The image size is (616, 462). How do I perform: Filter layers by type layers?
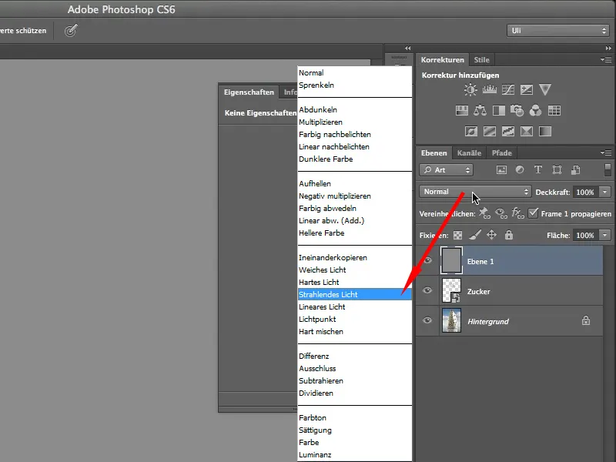[538, 169]
